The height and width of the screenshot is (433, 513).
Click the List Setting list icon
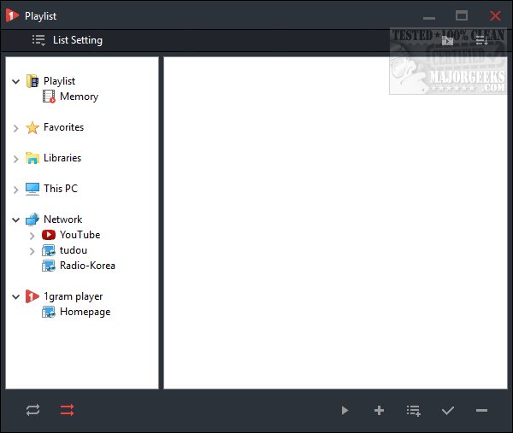point(38,40)
